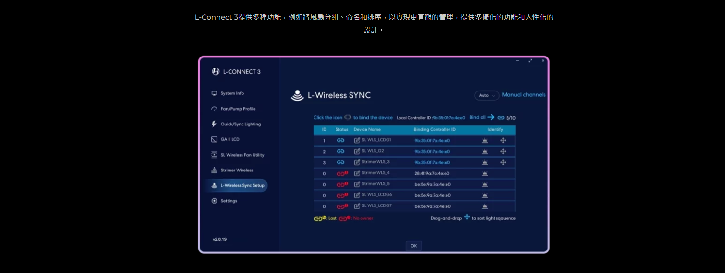
Task: Select SL Wireless Fan Utility
Action: 242,155
